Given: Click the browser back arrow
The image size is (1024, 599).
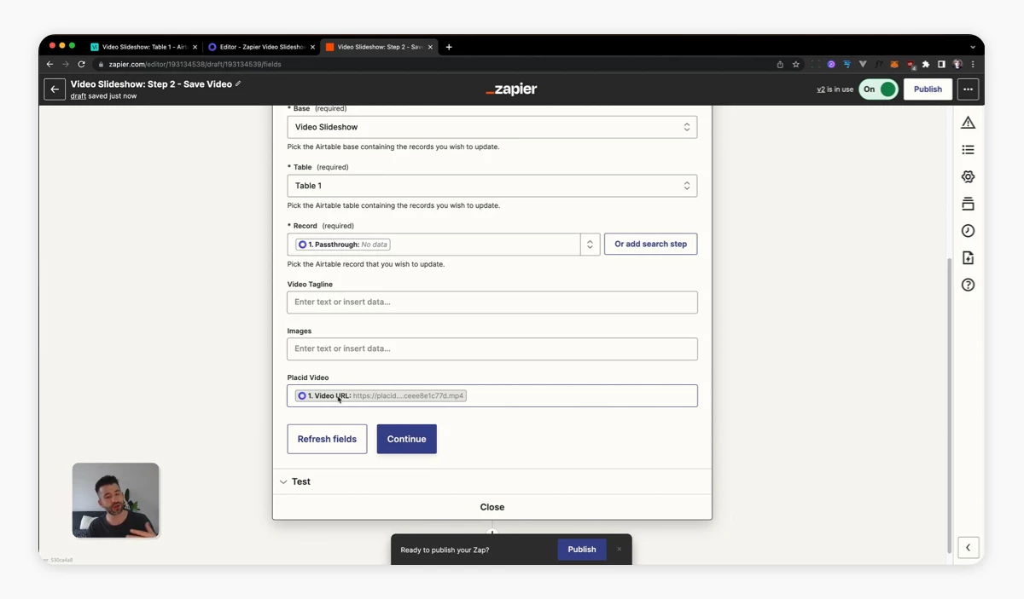Looking at the screenshot, I should (x=49, y=64).
